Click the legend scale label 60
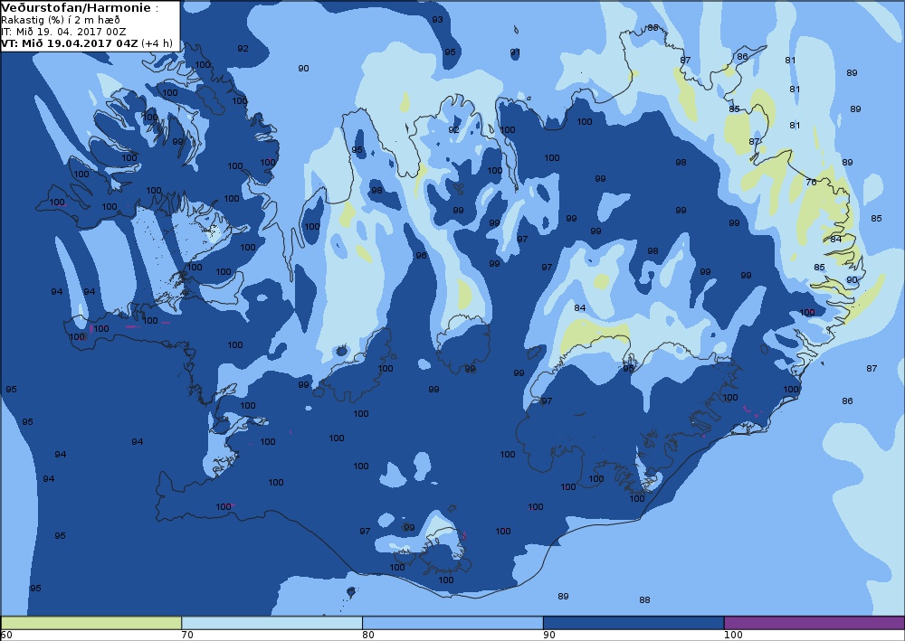 6,636
